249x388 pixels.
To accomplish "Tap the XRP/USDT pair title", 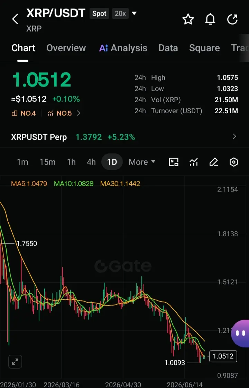I will [x=56, y=14].
